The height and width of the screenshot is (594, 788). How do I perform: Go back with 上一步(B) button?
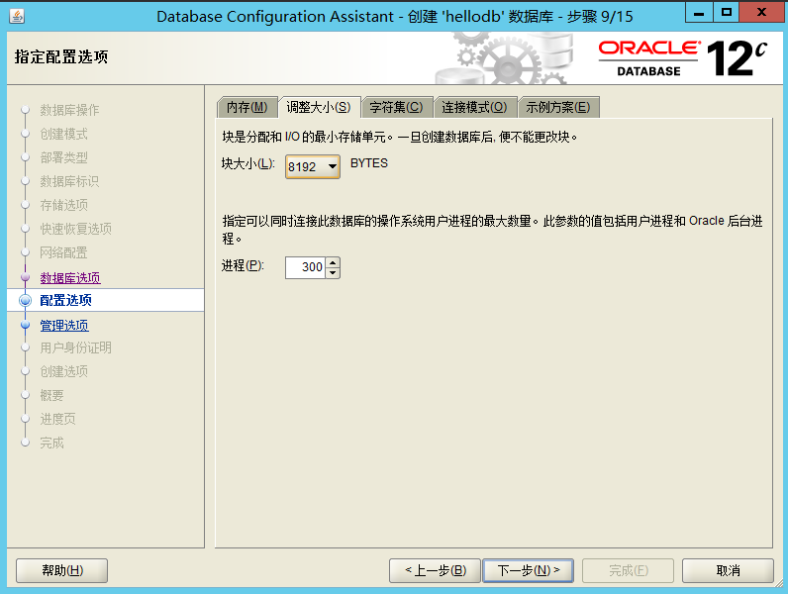(435, 570)
